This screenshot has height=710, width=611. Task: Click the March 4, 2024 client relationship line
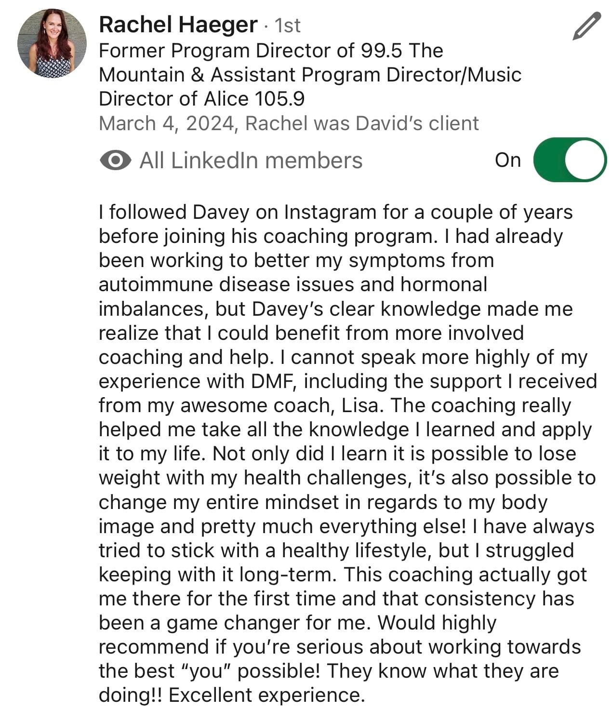point(289,124)
